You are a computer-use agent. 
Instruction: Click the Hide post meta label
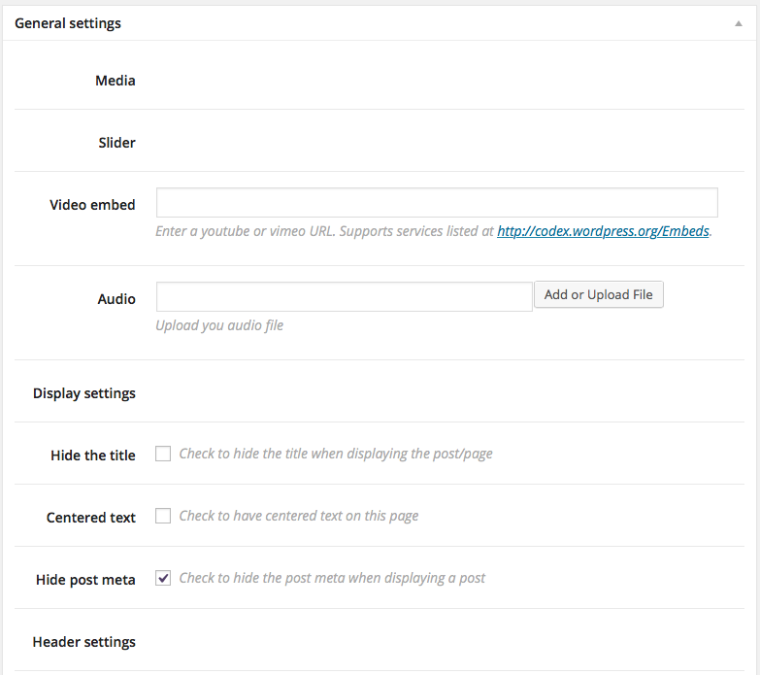85,580
